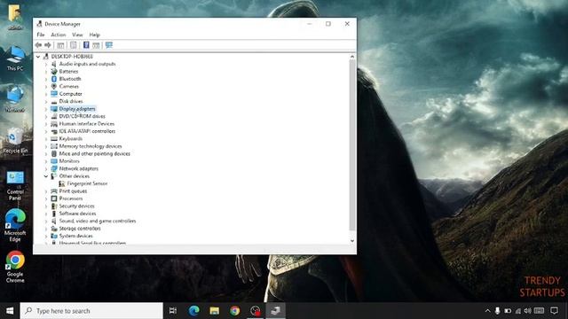Select Google Chrome desktop shortcut
This screenshot has width=568, height=319.
click(15, 267)
